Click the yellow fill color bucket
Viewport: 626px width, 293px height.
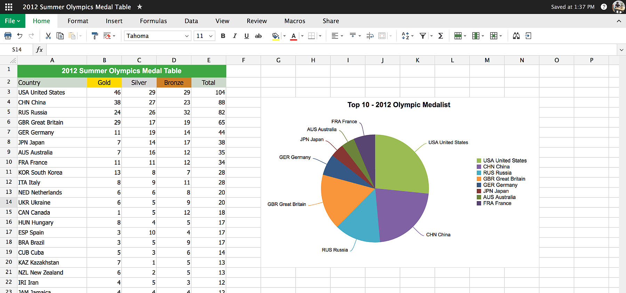click(275, 36)
